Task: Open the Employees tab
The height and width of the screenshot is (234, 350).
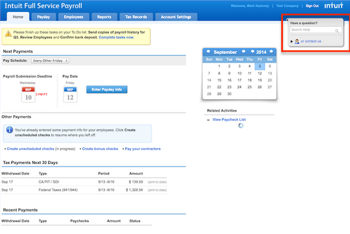Action: point(73,17)
